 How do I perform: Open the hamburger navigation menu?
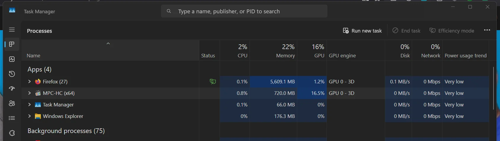tap(12, 30)
